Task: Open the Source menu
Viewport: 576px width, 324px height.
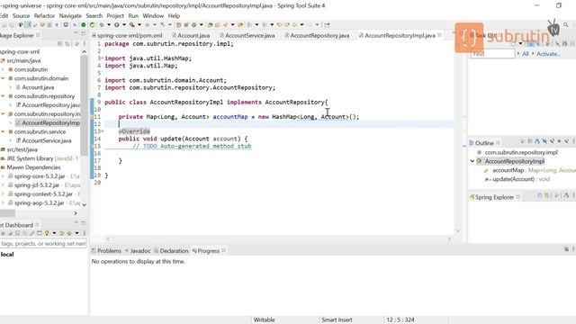Action: [21, 16]
